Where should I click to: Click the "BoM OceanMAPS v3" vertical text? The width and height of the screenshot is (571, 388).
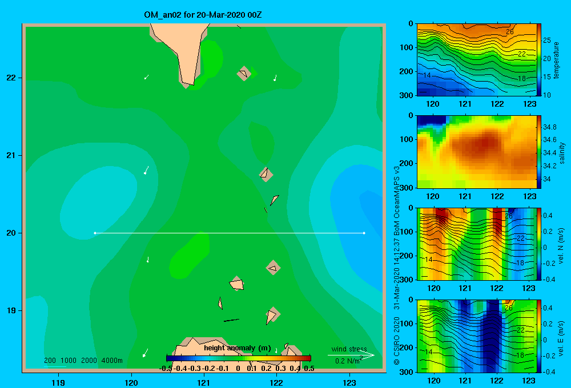[397, 201]
